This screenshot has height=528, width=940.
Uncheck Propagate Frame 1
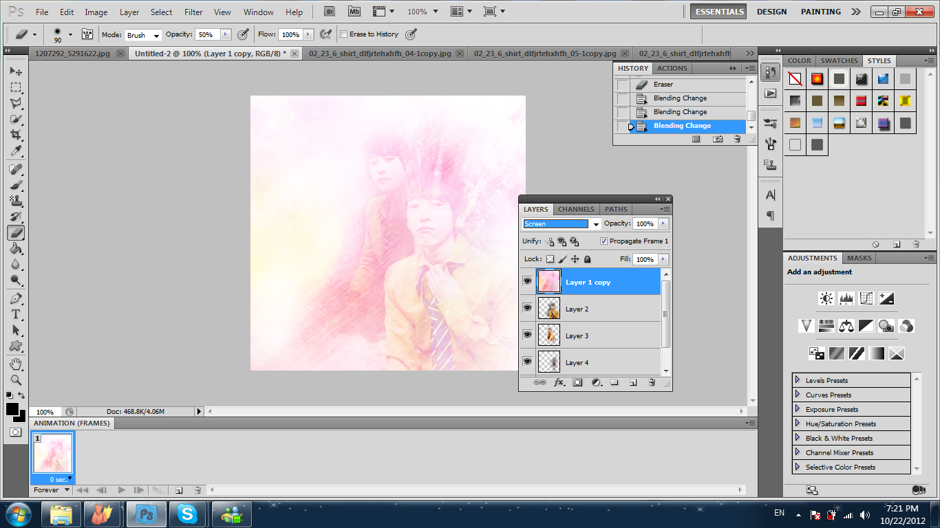tap(603, 241)
